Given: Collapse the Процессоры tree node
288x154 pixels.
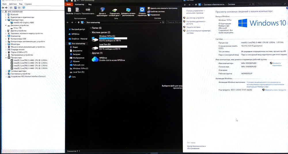Looking at the screenshot, I should (x=6, y=58).
